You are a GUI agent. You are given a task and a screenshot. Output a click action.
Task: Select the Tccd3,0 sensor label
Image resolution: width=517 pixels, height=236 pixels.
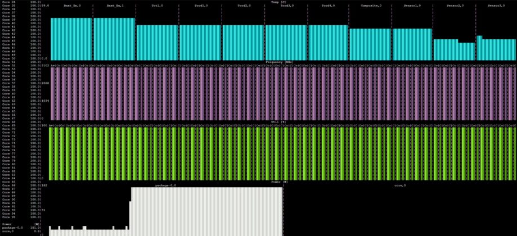(286, 6)
